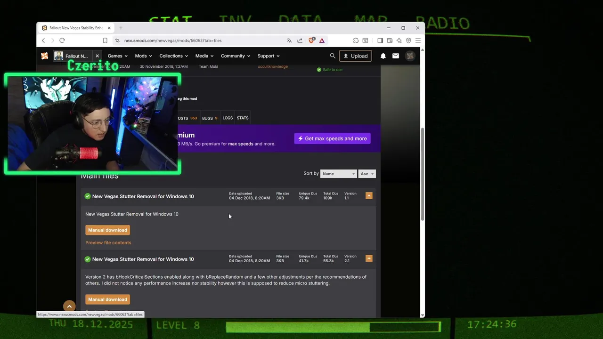Image resolution: width=603 pixels, height=339 pixels.
Task: Click the translate page icon
Action: pyautogui.click(x=289, y=40)
